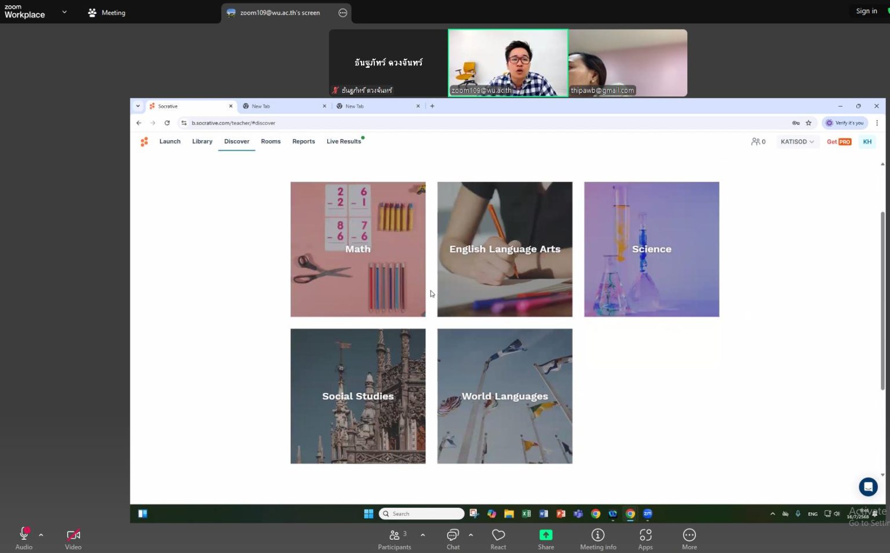Go to the Reports tab
890x553 pixels.
pos(304,141)
